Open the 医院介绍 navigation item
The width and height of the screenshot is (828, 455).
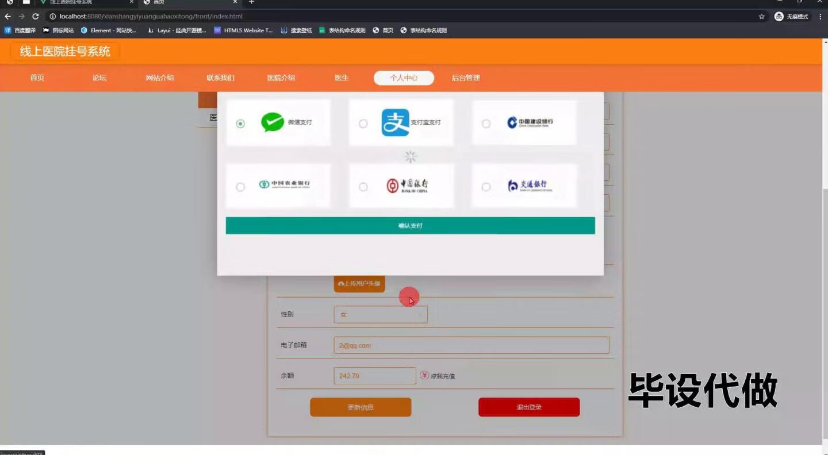281,78
